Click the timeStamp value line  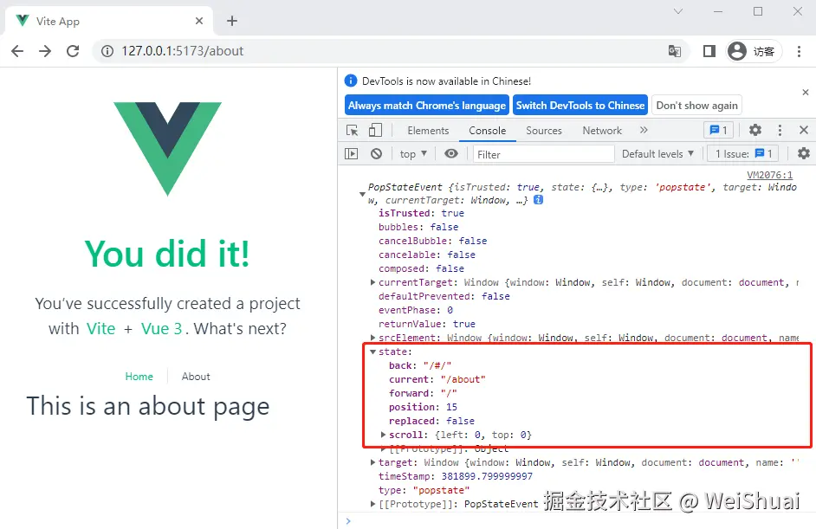456,476
